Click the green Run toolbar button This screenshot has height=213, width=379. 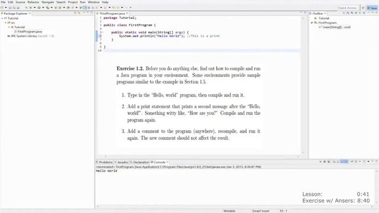(x=39, y=8)
